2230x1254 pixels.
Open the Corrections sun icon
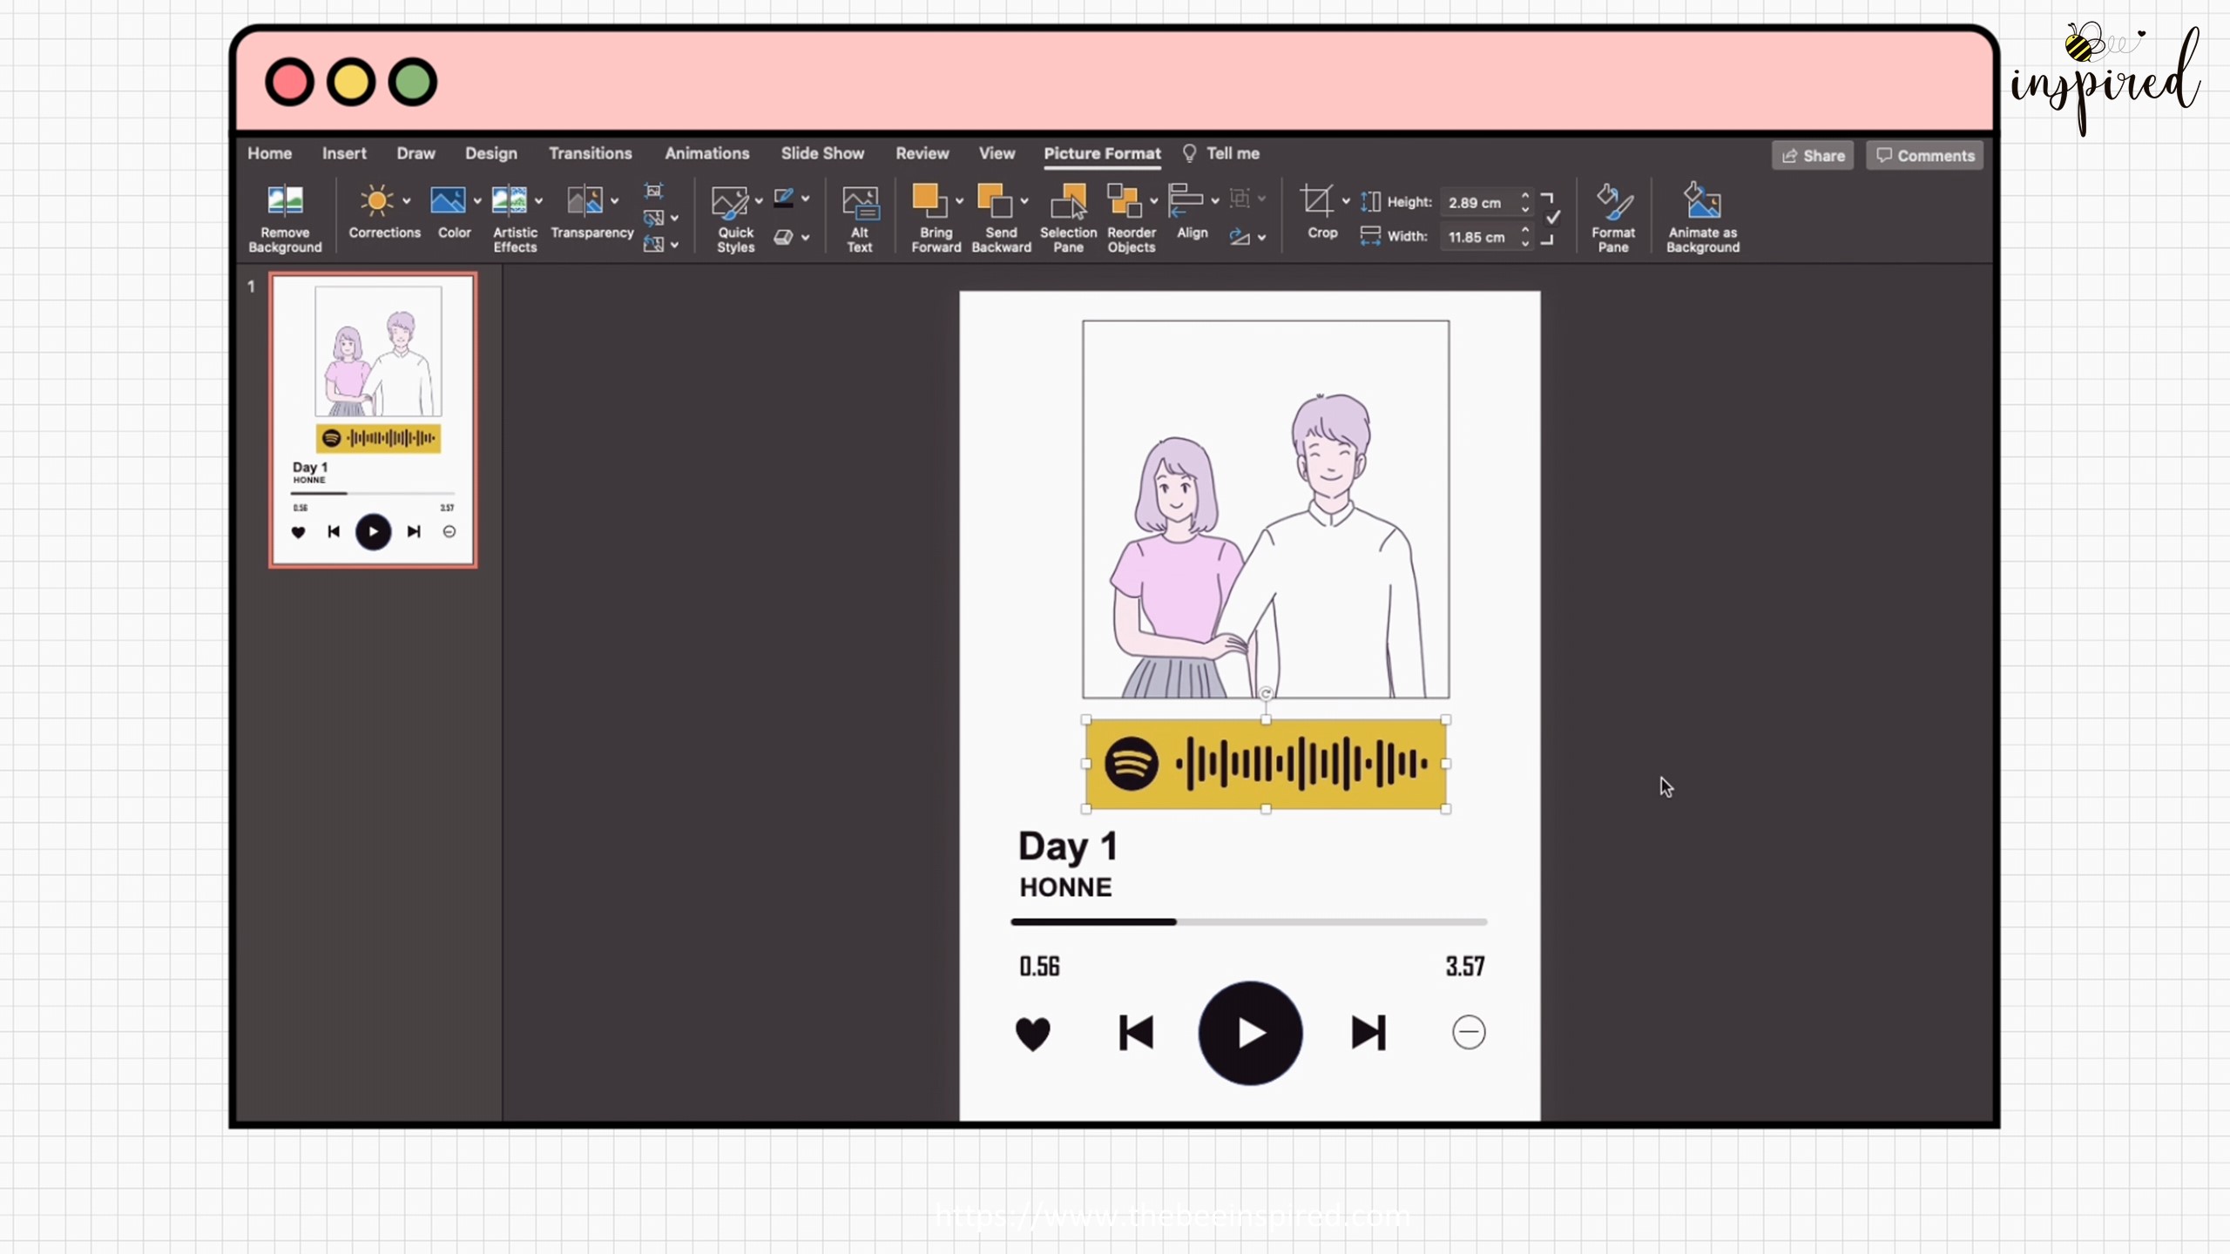point(376,201)
